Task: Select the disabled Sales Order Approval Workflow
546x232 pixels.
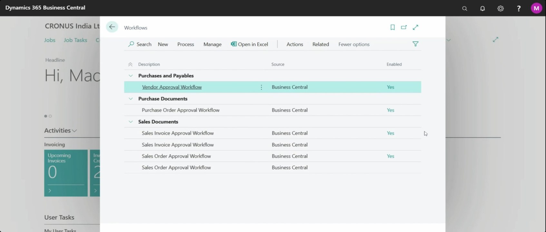Action: pos(272,168)
